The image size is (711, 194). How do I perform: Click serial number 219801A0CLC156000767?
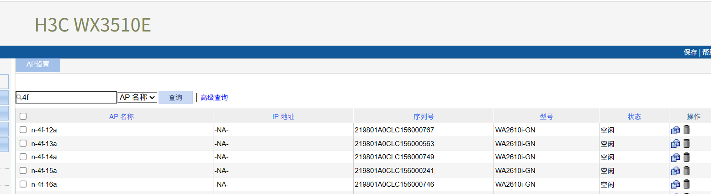click(394, 130)
